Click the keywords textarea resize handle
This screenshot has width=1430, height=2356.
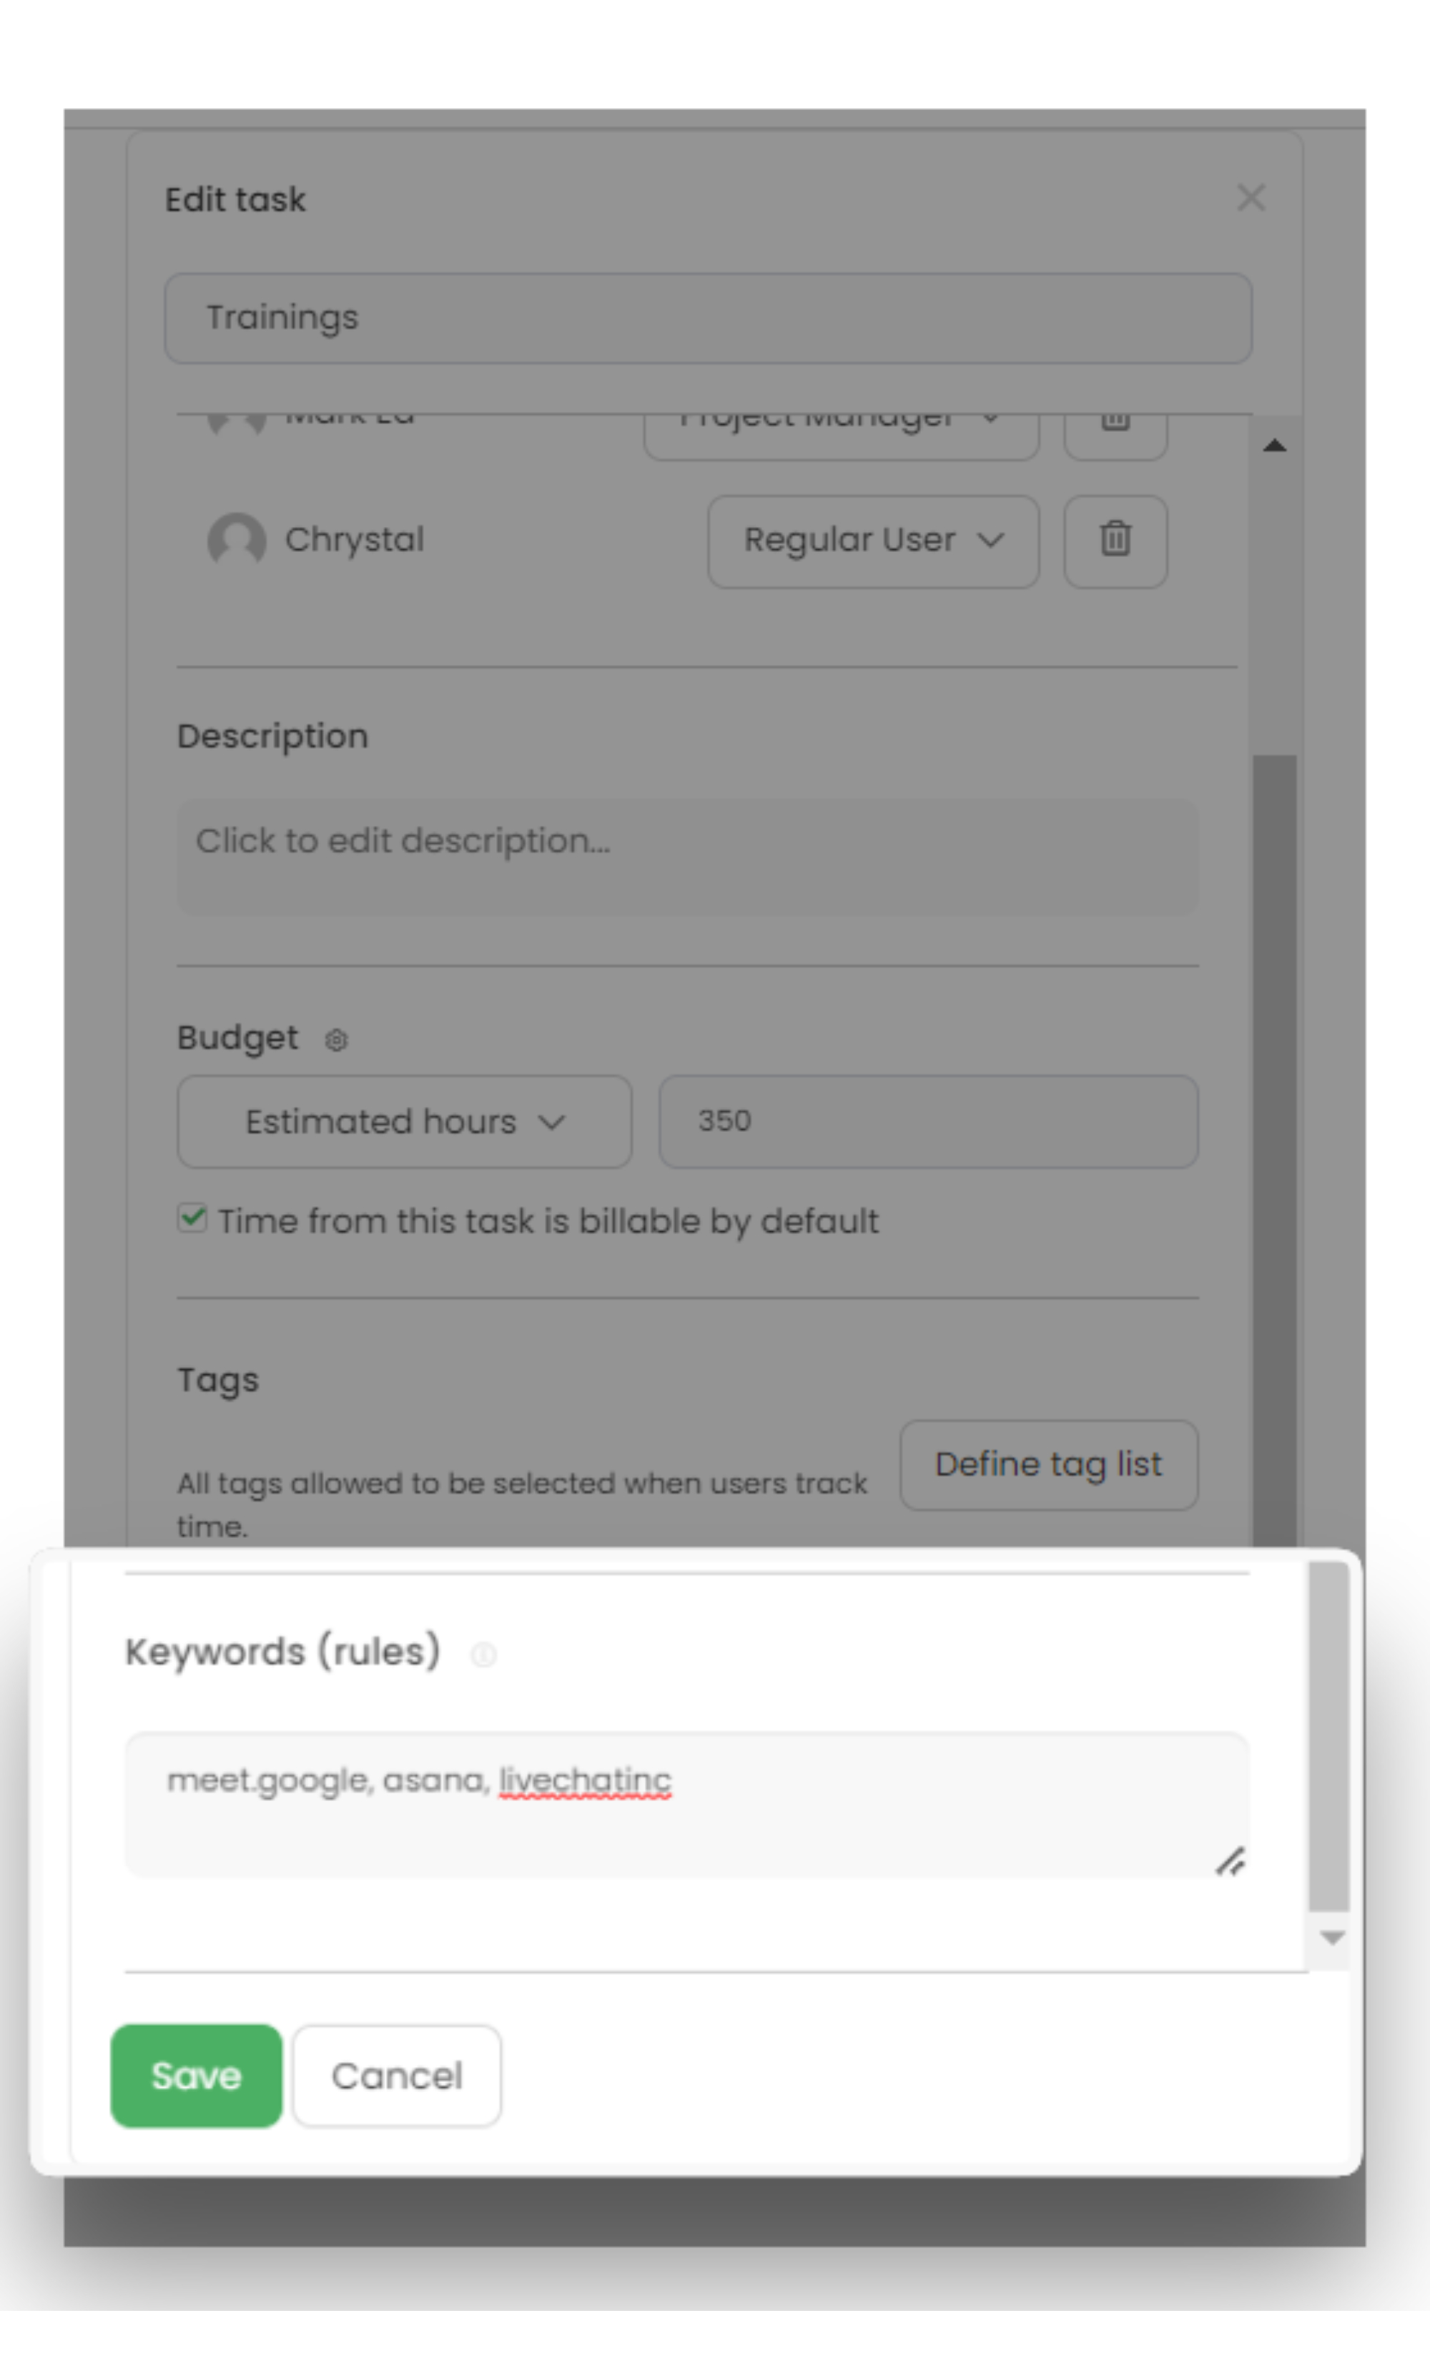point(1231,1860)
